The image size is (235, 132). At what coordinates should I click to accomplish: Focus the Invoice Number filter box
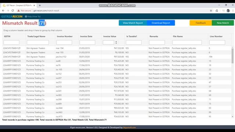pos(64,43)
